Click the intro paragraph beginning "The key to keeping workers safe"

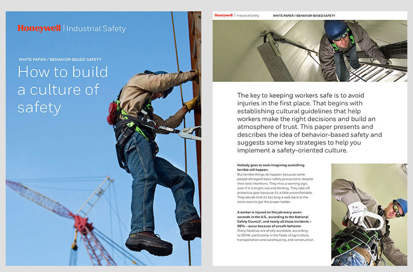point(310,123)
